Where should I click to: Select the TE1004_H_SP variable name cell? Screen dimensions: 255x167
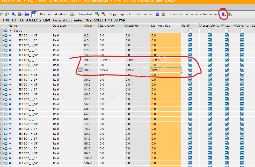[28, 65]
